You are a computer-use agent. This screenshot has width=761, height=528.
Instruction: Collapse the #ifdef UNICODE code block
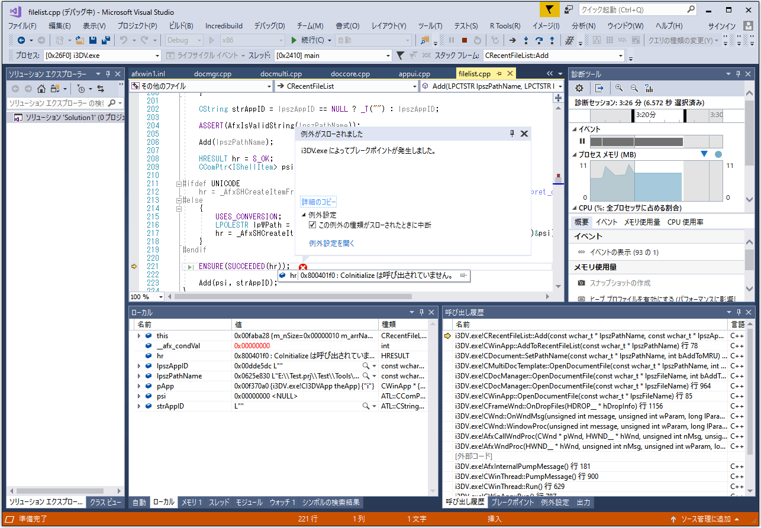[179, 184]
